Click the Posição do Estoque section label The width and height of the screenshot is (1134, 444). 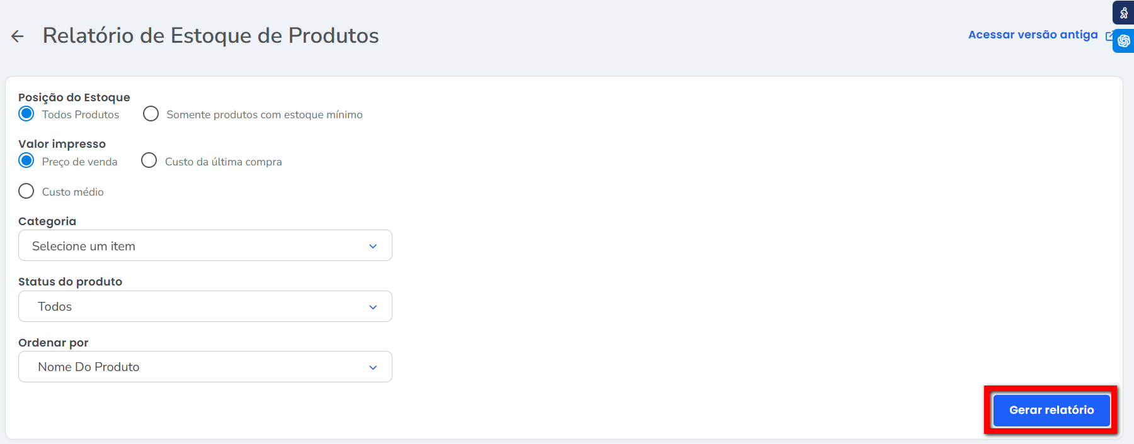(74, 97)
